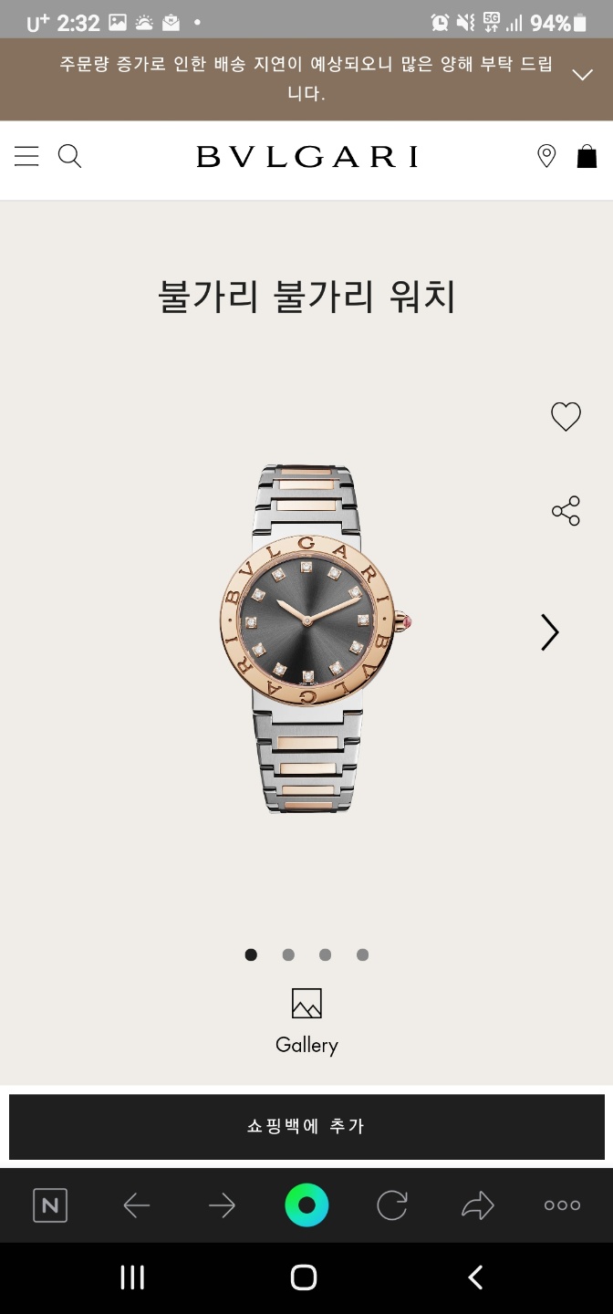Tap the share icon
The image size is (613, 1314).
coord(566,511)
